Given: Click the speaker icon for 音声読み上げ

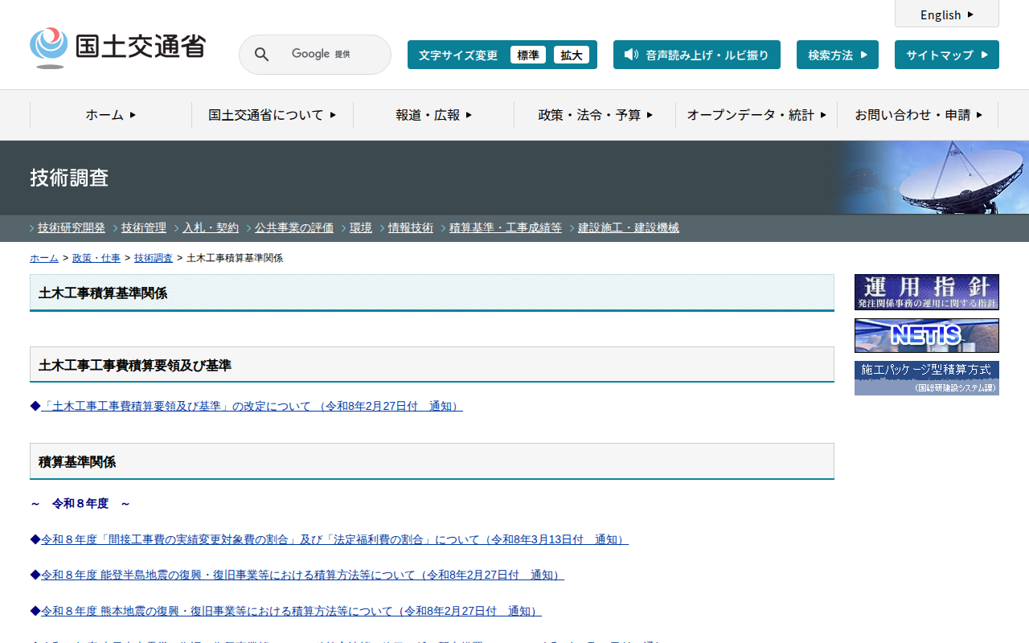Looking at the screenshot, I should coord(631,55).
